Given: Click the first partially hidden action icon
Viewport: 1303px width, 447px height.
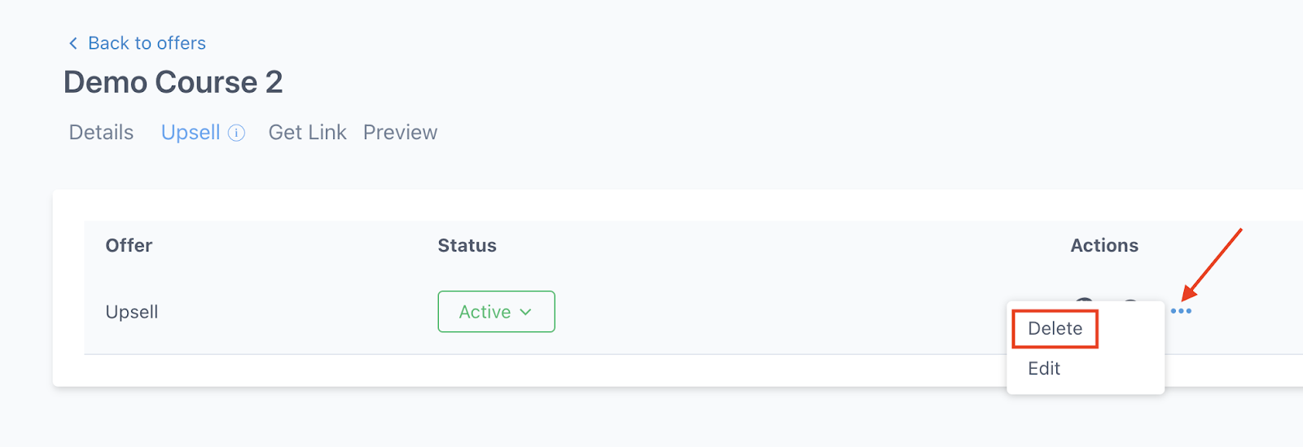Looking at the screenshot, I should [x=1084, y=300].
